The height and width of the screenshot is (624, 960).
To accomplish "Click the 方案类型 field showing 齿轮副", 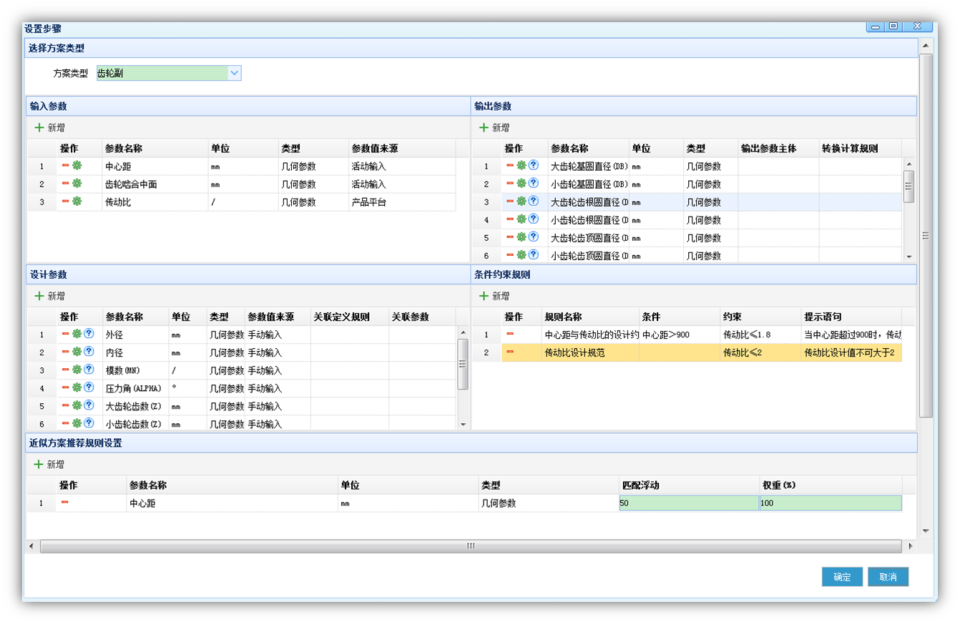I will pyautogui.click(x=162, y=73).
